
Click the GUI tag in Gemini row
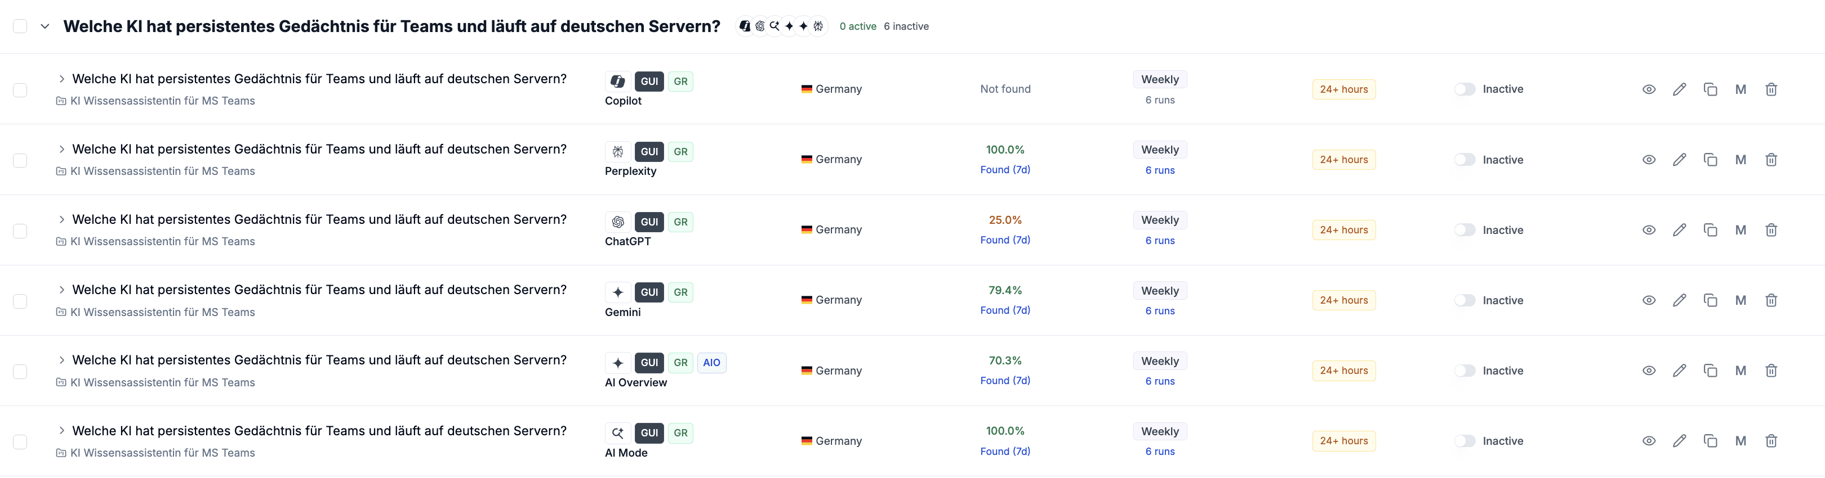pyautogui.click(x=649, y=292)
